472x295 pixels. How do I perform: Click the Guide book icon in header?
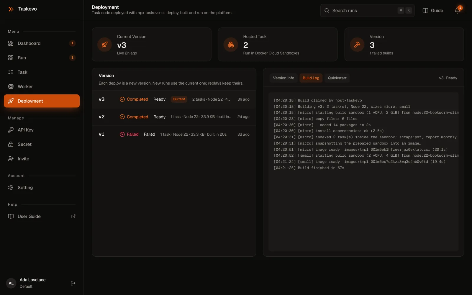(425, 11)
